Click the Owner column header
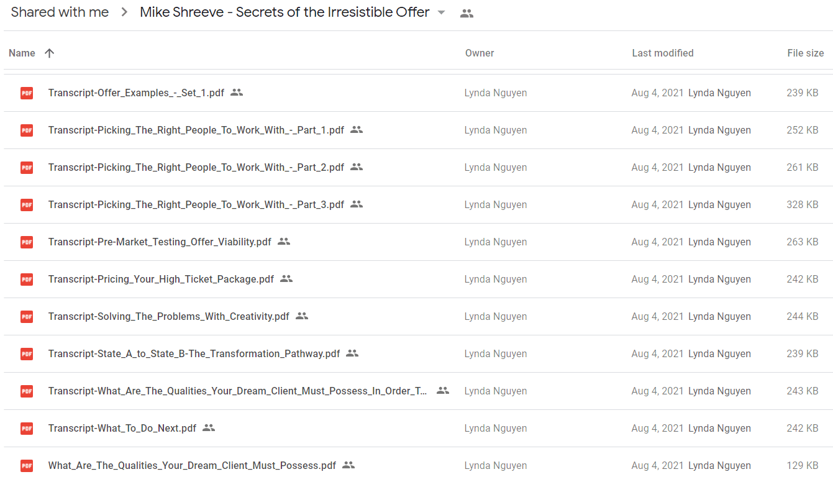Image resolution: width=833 pixels, height=482 pixels. [480, 53]
